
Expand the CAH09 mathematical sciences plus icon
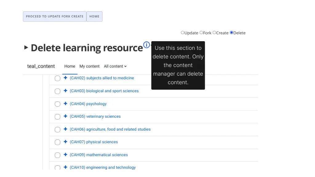(65, 154)
